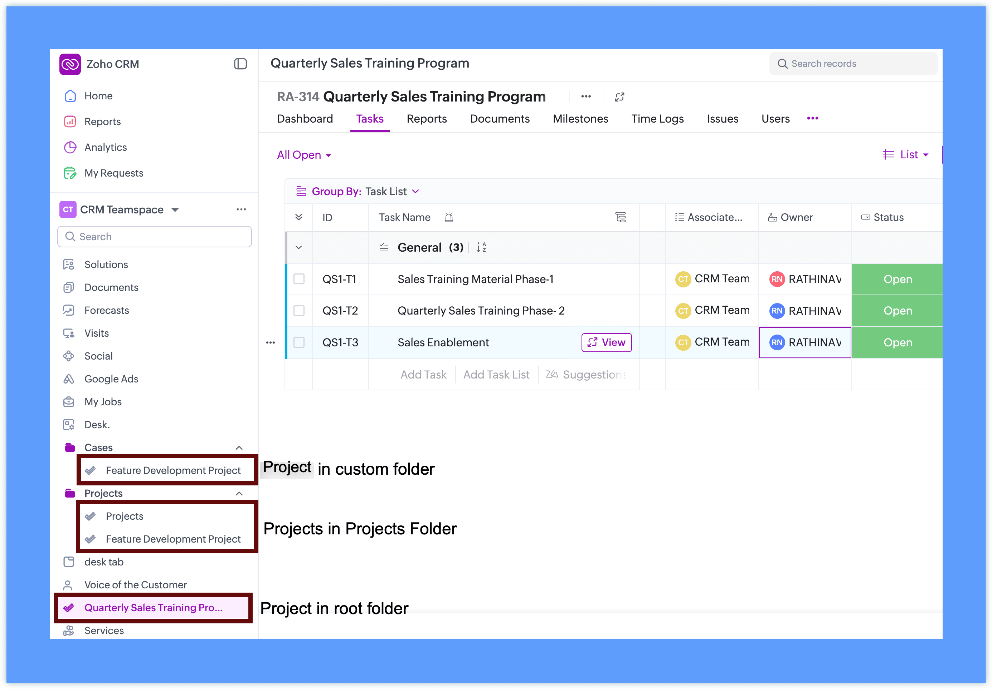Open the Time Logs tab
The width and height of the screenshot is (992, 692).
tap(657, 119)
